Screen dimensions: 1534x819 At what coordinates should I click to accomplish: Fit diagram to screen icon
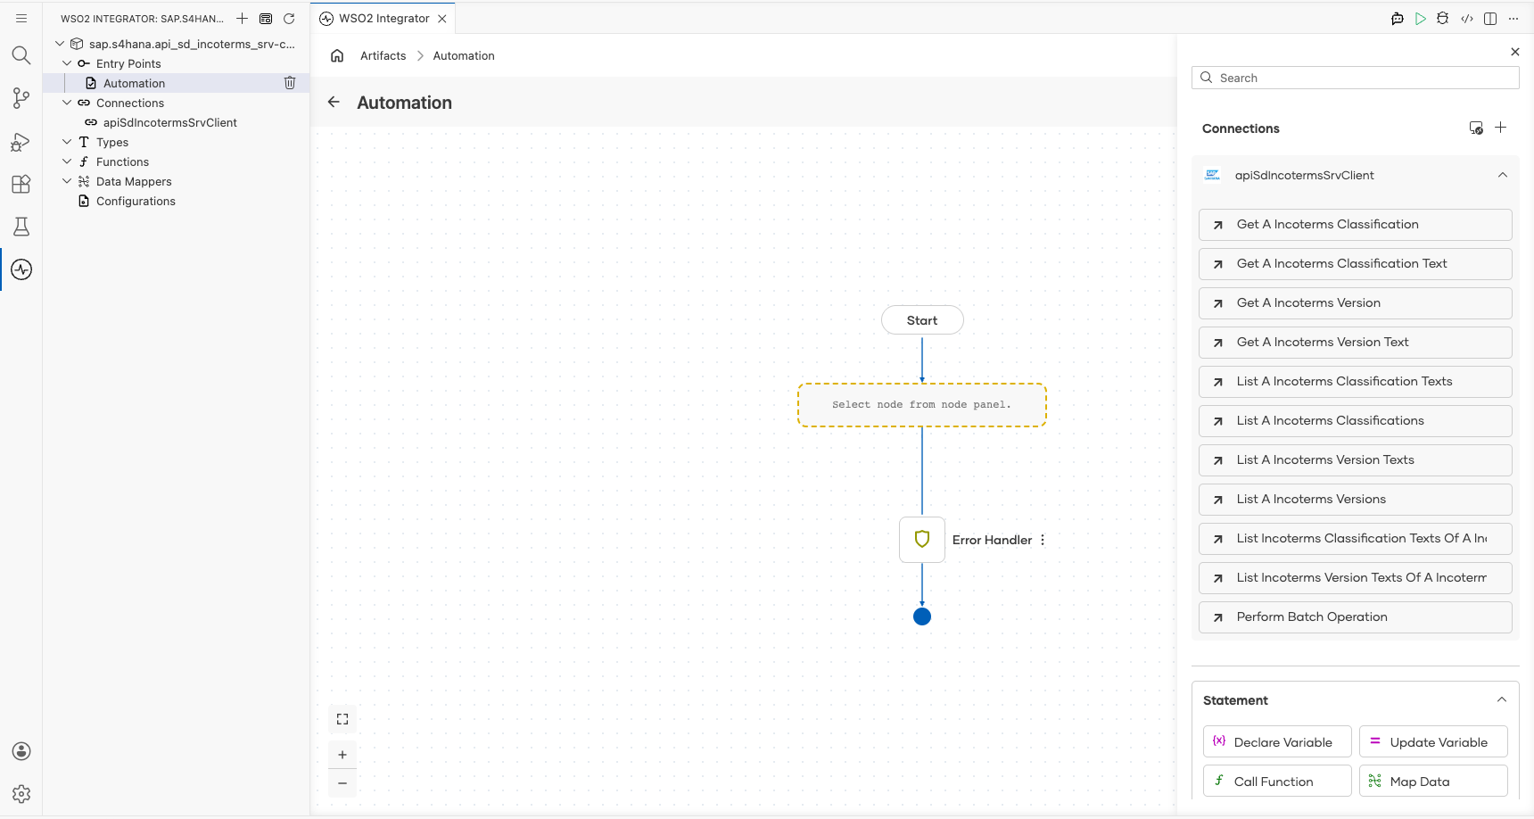click(x=342, y=719)
